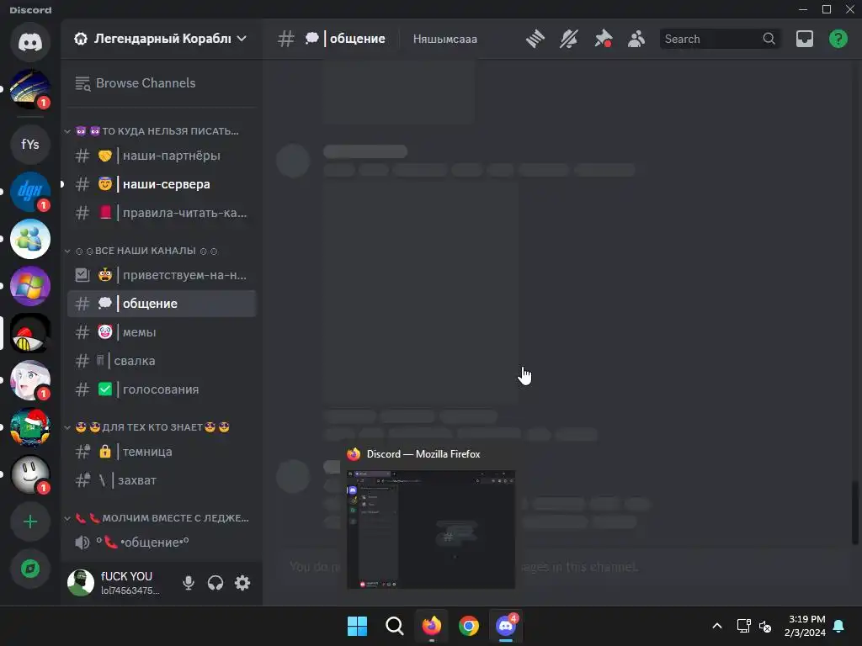Toggle notification settings bell icon
Image resolution: width=862 pixels, height=646 pixels.
(x=569, y=39)
